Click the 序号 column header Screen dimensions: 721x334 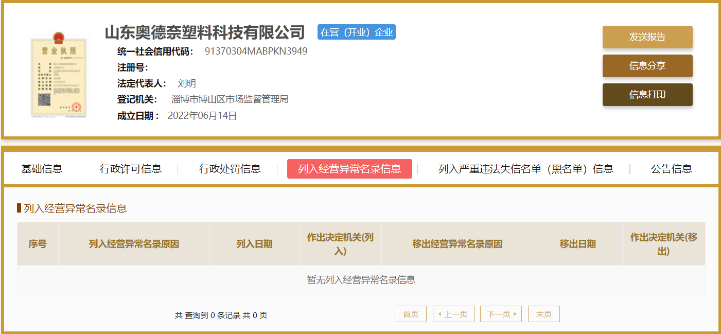pos(38,244)
